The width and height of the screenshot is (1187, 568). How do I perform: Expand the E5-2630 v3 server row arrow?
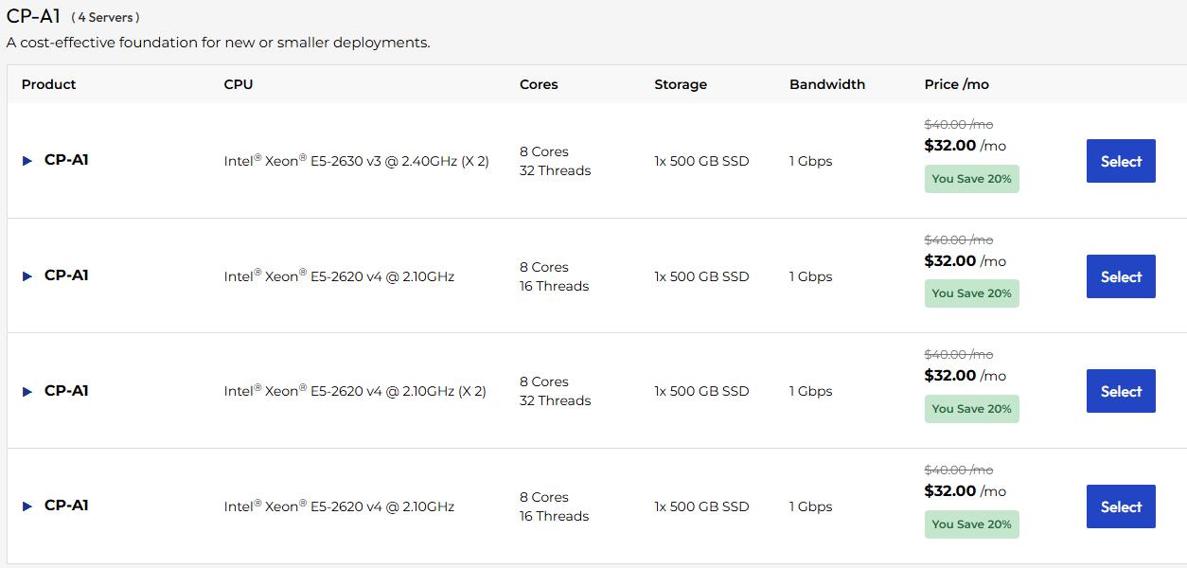click(27, 161)
